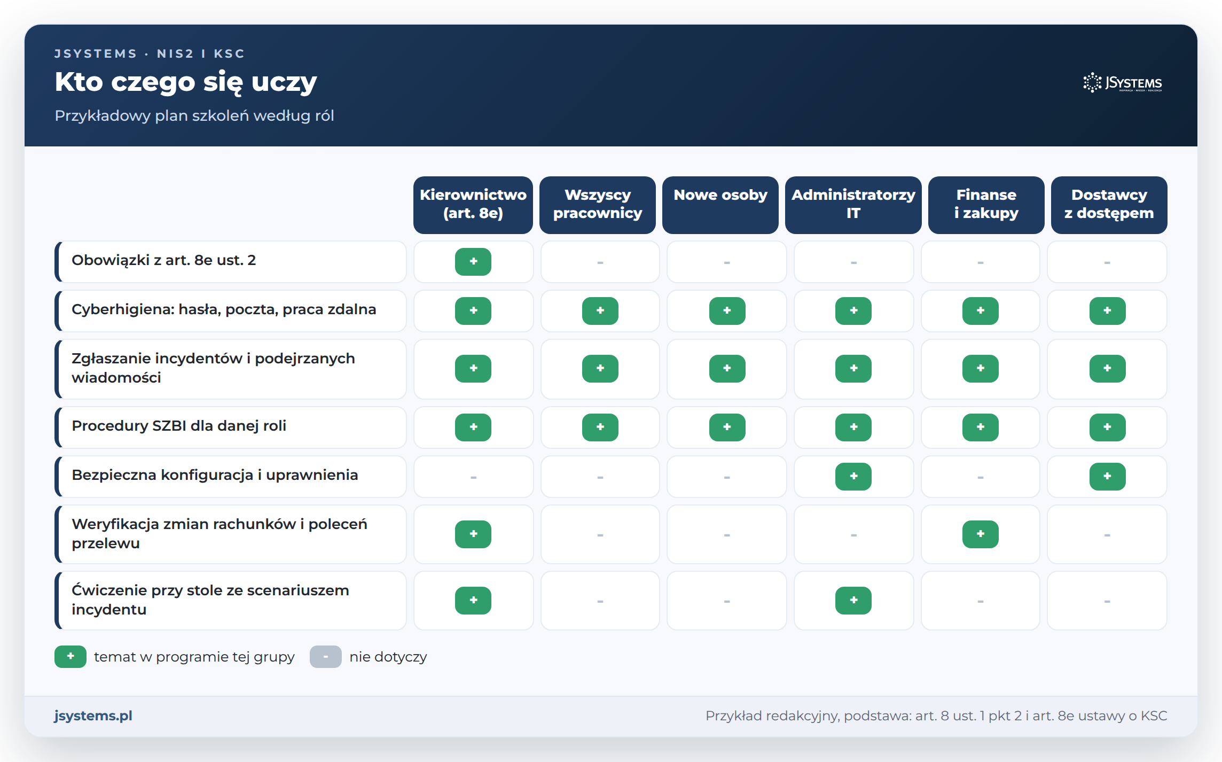This screenshot has width=1222, height=762.
Task: Click plus for Obowiązki art. 8e under Kierownictwo
Action: click(x=473, y=262)
